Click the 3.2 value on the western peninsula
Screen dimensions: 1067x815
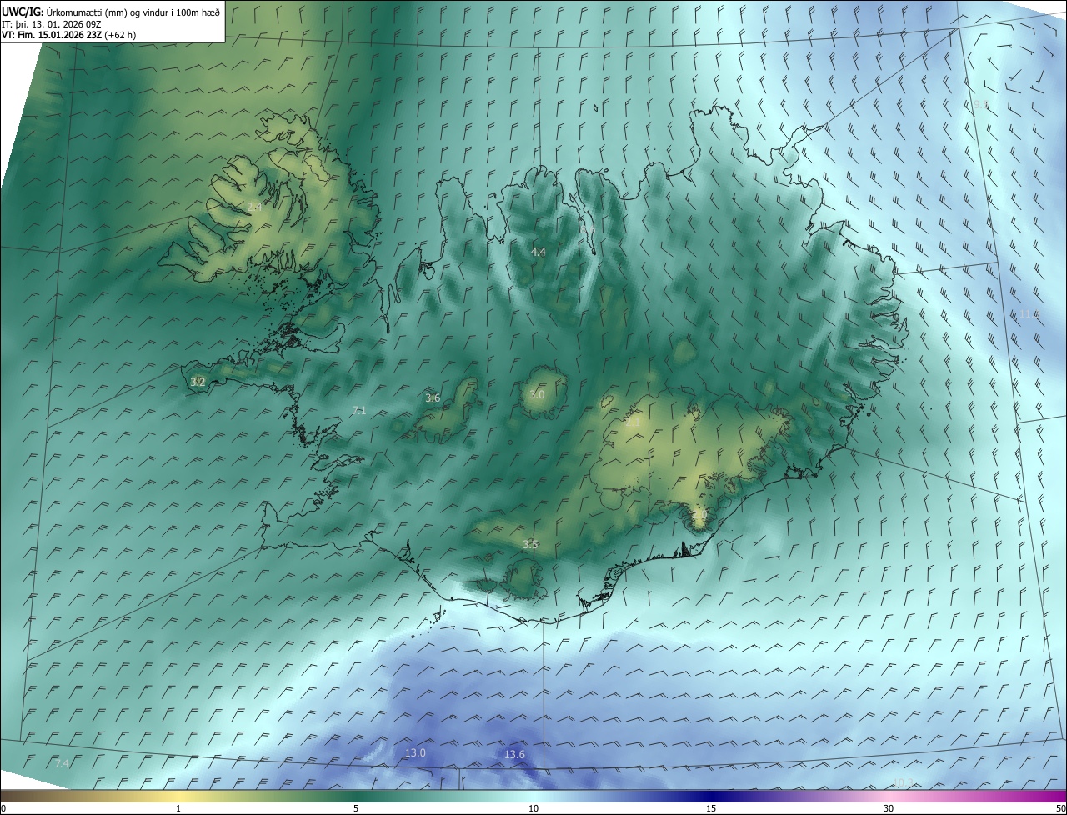(x=198, y=382)
